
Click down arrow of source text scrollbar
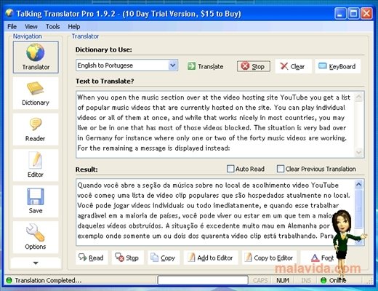pyautogui.click(x=358, y=153)
